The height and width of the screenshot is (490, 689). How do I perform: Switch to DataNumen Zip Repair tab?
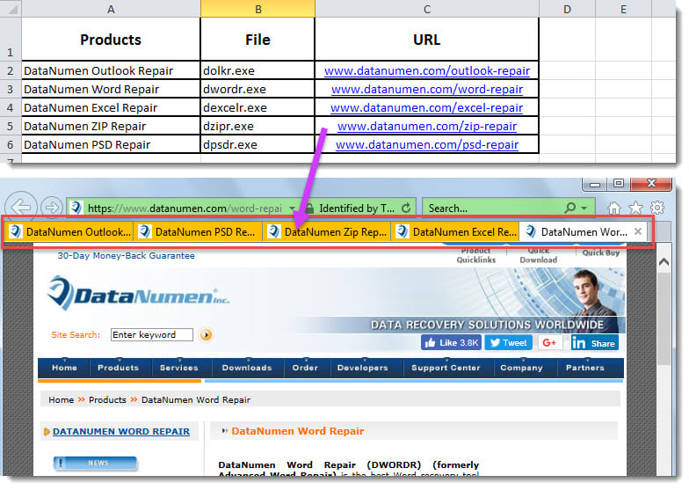[x=327, y=232]
